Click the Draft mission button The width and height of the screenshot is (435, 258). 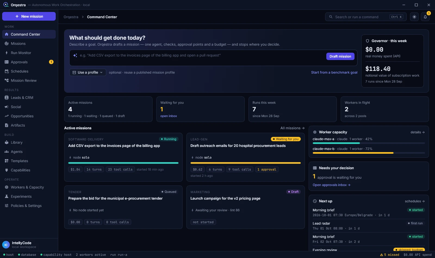coord(340,56)
